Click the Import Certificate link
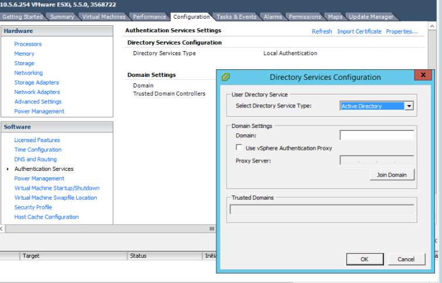 point(359,31)
